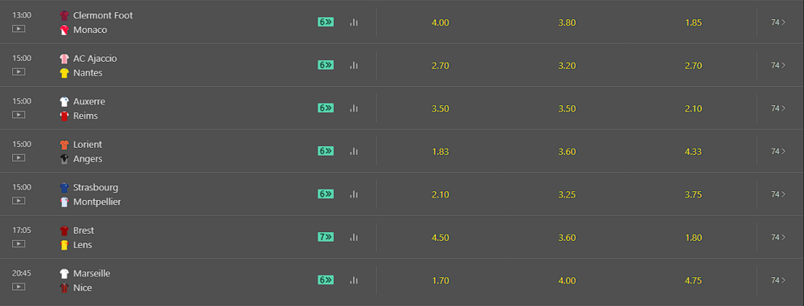Image resolution: width=804 pixels, height=306 pixels.
Task: Open the Strasbourg team name link
Action: [x=96, y=188]
